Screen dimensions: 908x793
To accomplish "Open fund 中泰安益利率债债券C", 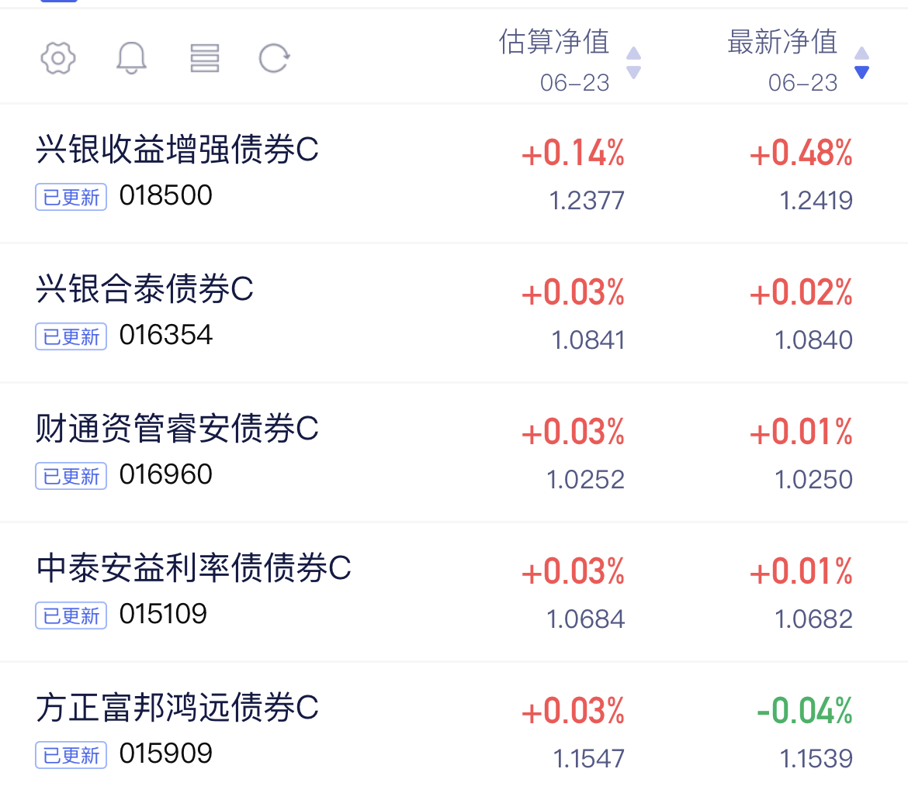I will pyautogui.click(x=193, y=567).
